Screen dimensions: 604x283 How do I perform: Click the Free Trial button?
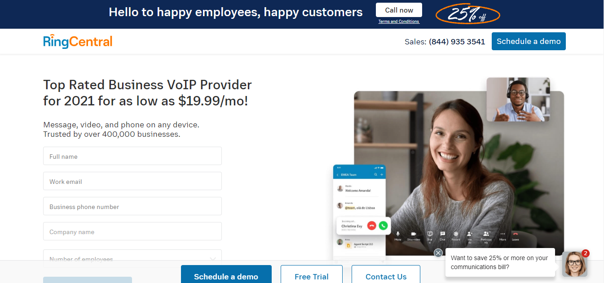[x=312, y=274]
